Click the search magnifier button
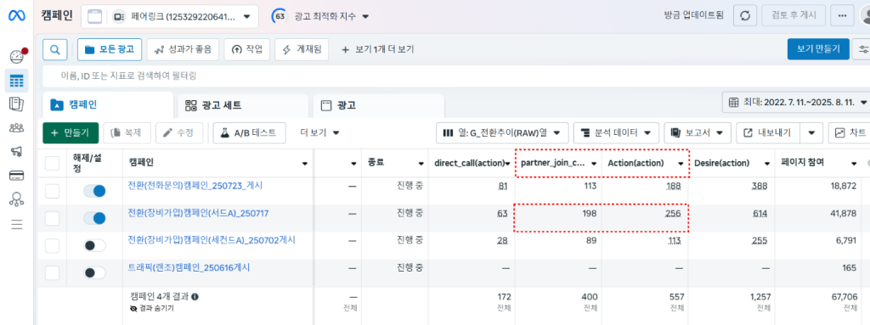Image resolution: width=870 pixels, height=325 pixels. click(x=55, y=49)
